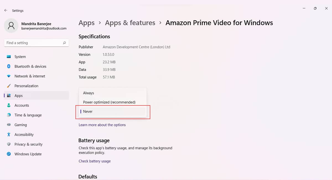This screenshot has width=332, height=180.
Task: Select Never from the options list
Action: pos(87,111)
